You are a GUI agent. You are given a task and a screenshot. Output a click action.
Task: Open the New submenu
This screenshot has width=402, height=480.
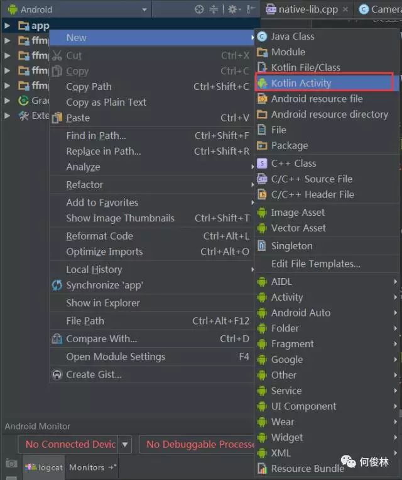click(x=152, y=38)
